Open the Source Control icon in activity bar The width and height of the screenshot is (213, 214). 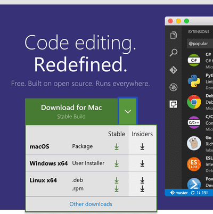(174, 70)
